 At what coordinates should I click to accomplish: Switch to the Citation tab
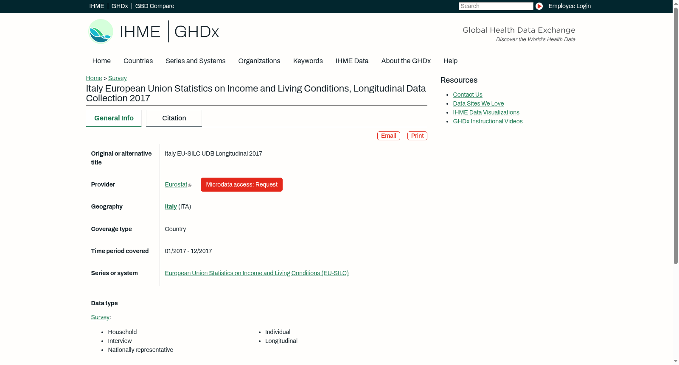pyautogui.click(x=174, y=118)
